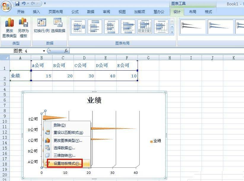Choose the first chart layout thumbnail

tap(78, 27)
